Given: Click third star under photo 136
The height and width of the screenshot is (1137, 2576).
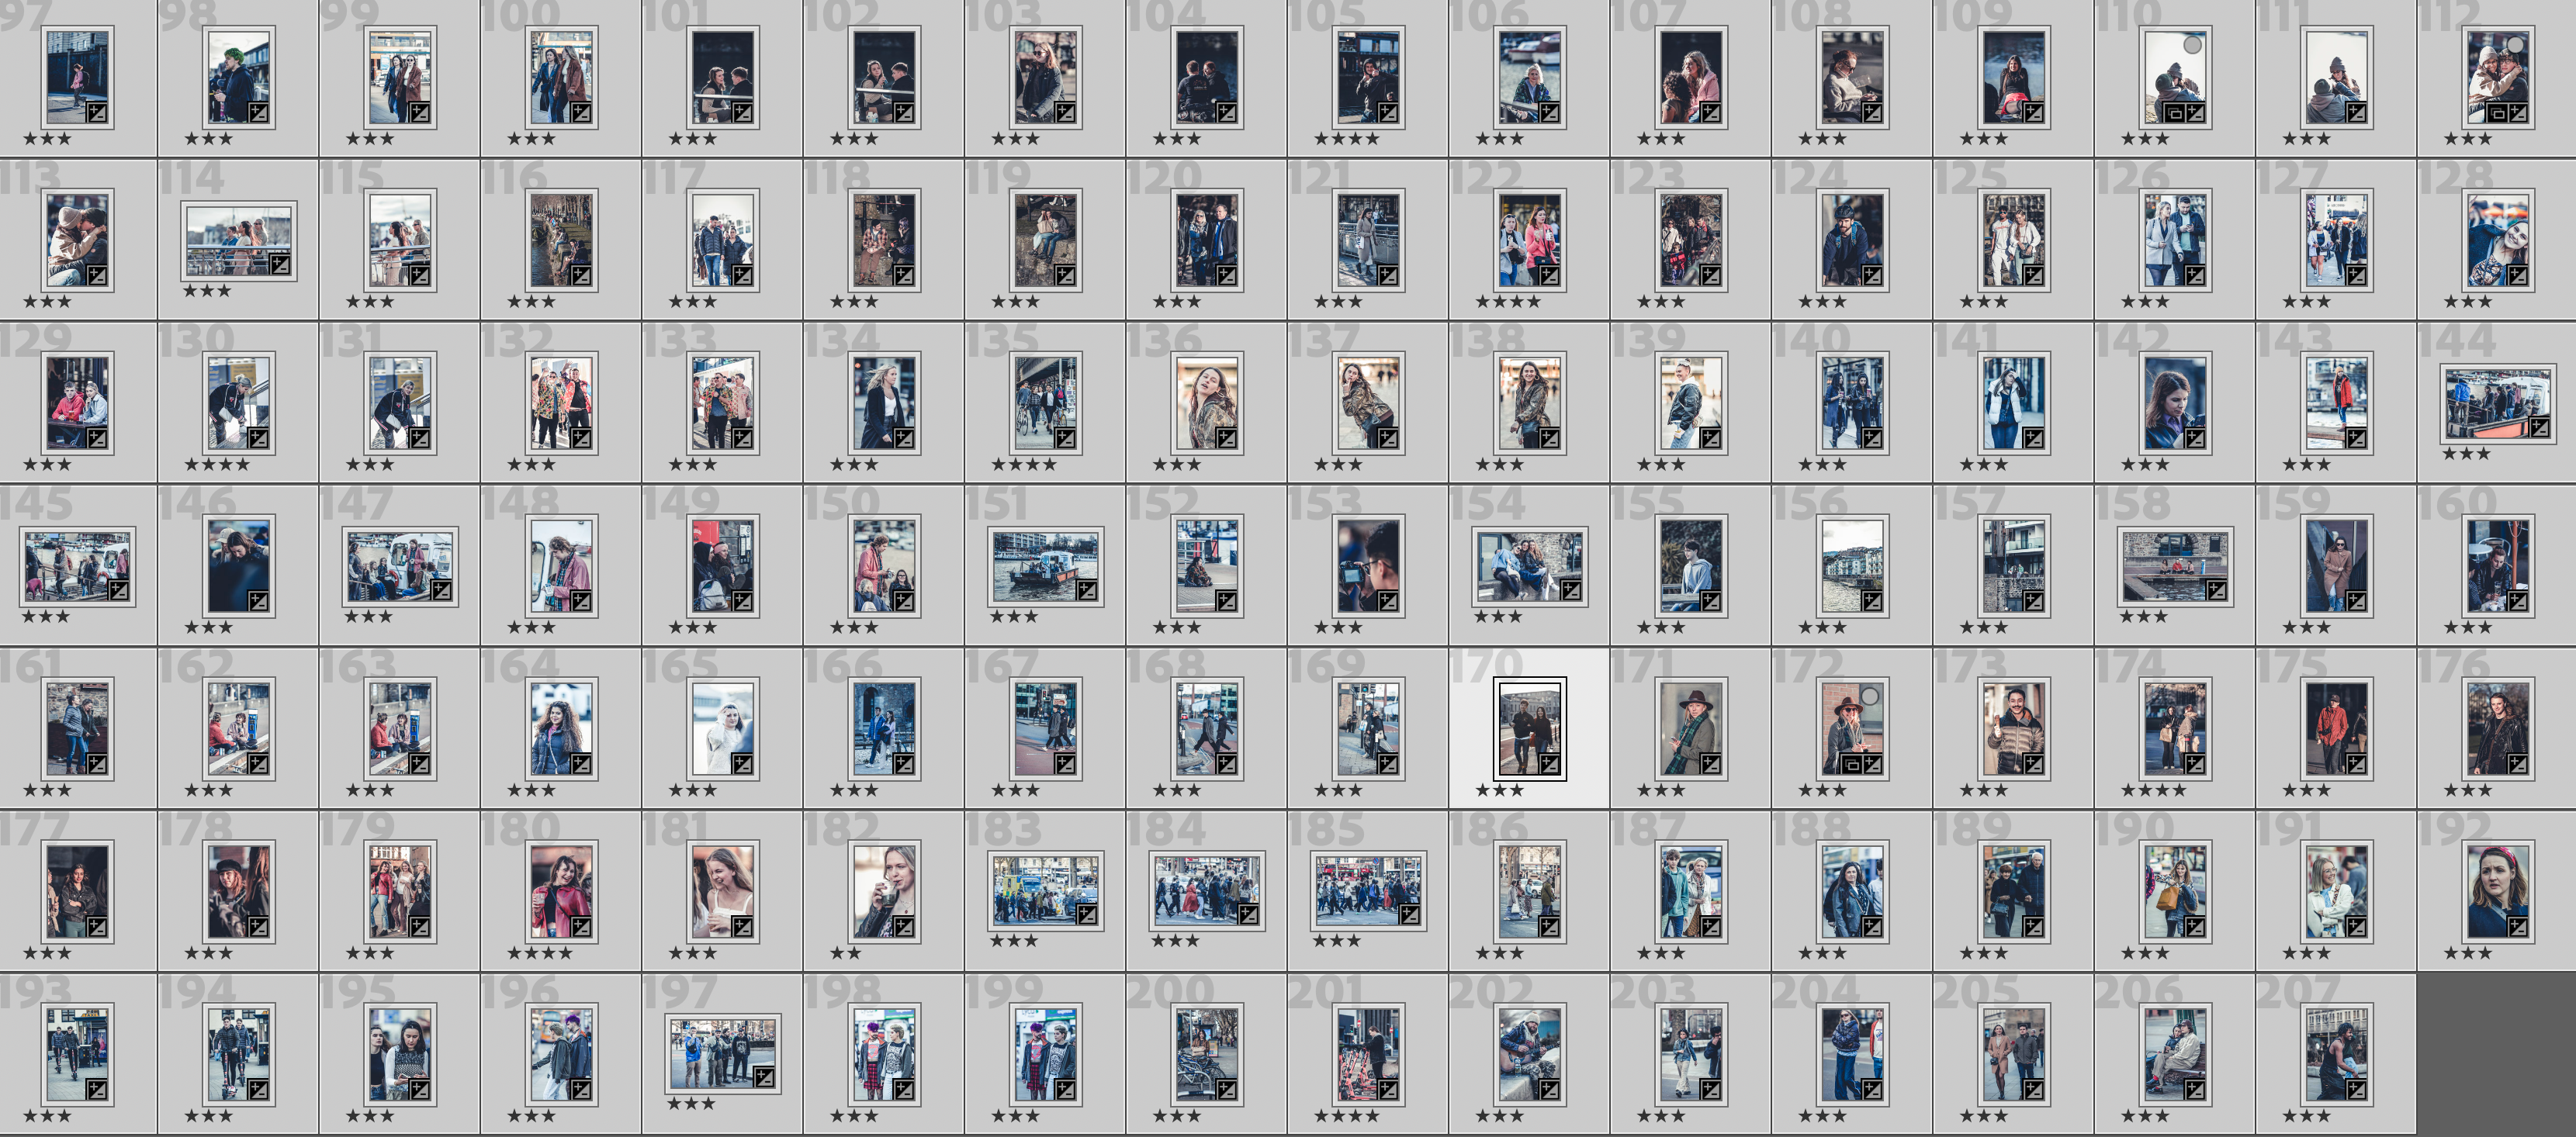Looking at the screenshot, I should (1194, 465).
